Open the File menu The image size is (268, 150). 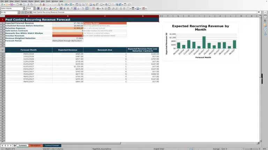coord(2,1)
